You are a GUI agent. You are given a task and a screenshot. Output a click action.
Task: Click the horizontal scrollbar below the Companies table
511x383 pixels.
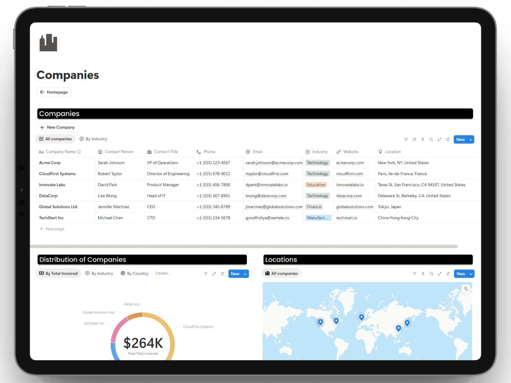coord(244,247)
